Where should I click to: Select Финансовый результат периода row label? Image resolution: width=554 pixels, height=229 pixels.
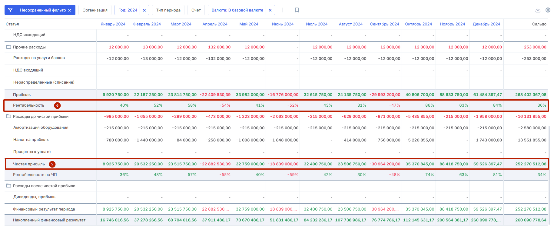[x=44, y=209]
